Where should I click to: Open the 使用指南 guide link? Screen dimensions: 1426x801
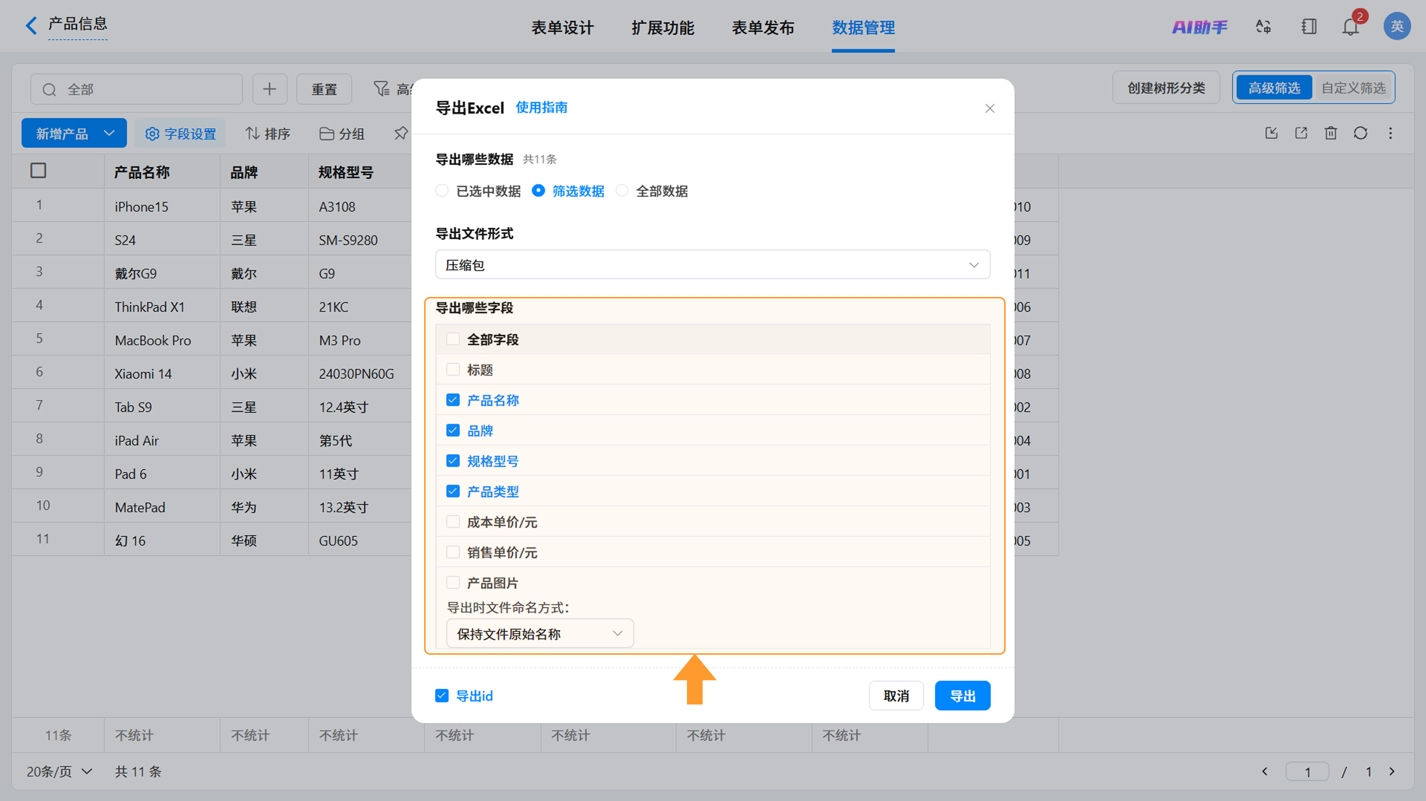pos(541,107)
